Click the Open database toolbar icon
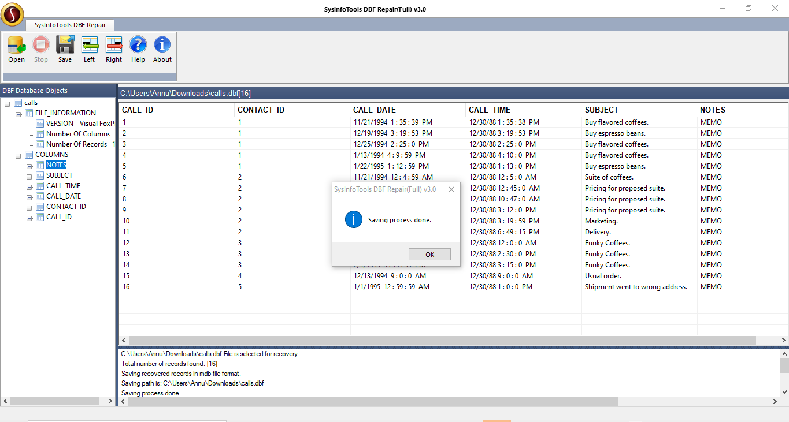 pyautogui.click(x=16, y=45)
